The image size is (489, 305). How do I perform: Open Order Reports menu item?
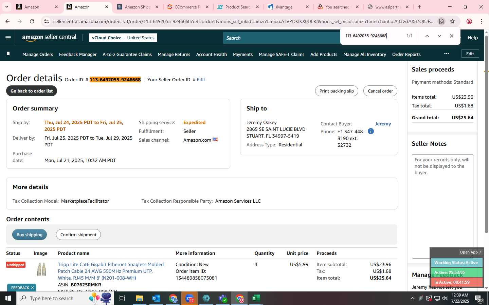point(406,54)
